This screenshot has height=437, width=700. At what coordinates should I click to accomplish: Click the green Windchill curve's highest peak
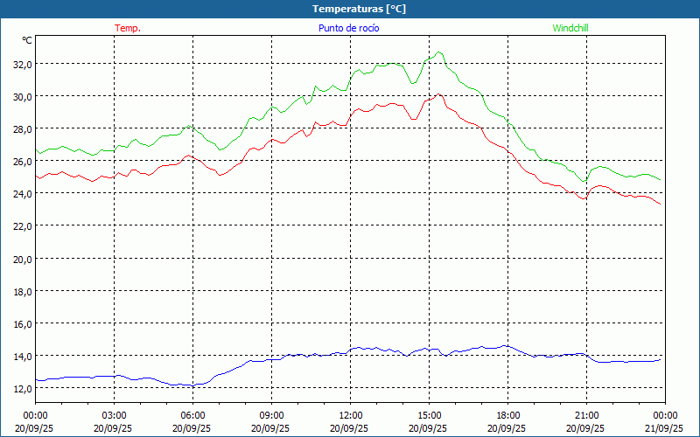point(439,52)
